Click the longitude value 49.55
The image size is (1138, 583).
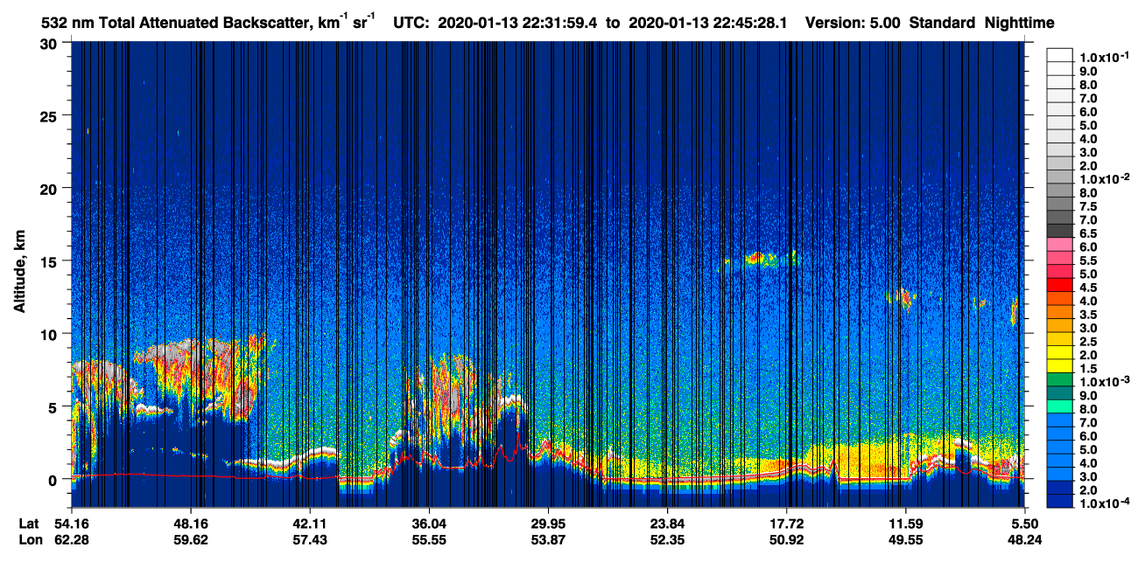tap(905, 540)
